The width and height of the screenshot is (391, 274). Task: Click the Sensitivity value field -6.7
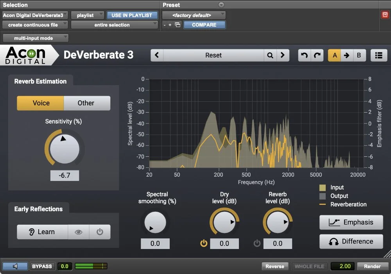65,176
